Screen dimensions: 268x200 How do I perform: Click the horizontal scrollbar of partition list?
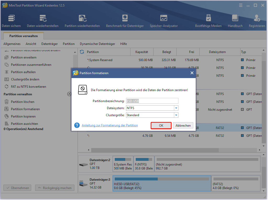tap(155, 150)
